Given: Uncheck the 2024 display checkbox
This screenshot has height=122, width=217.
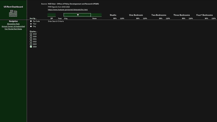Looking at the screenshot, I should click(x=31, y=47).
